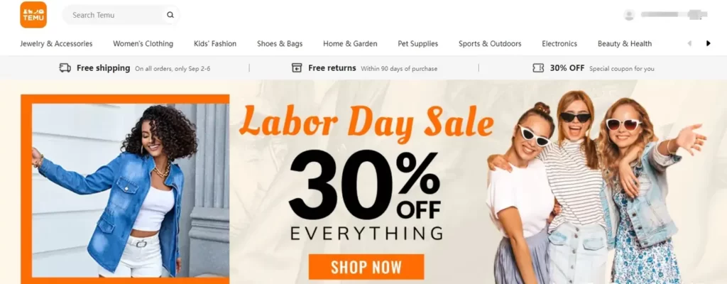Show previous categories with left arrow
The width and height of the screenshot is (727, 284).
pos(689,43)
